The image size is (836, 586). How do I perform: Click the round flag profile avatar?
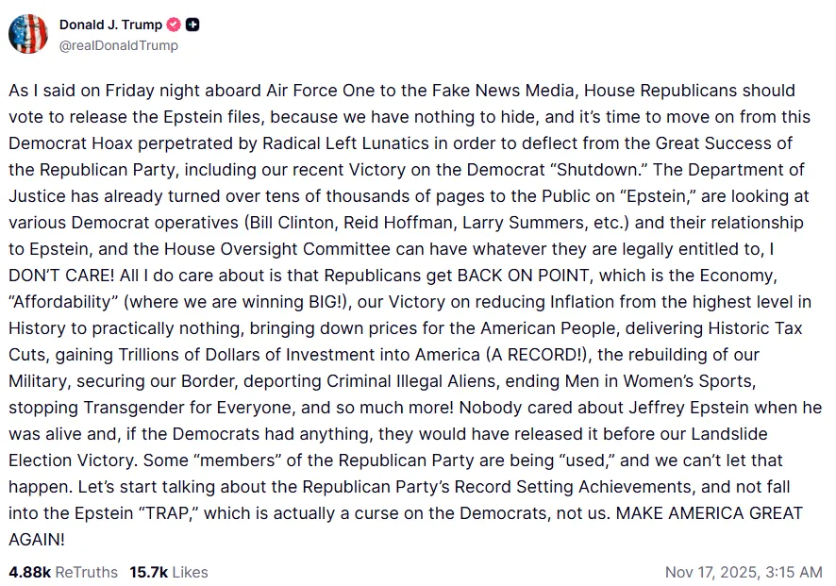(x=27, y=34)
